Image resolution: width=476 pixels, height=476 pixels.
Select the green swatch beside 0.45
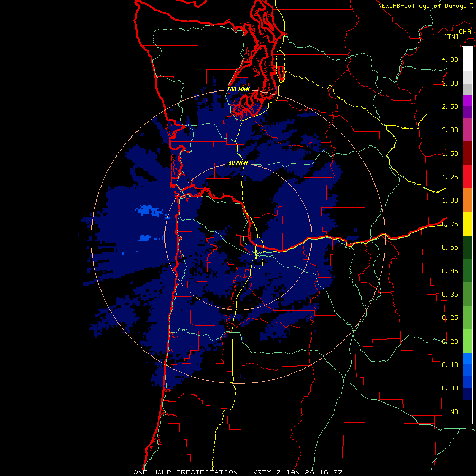467,271
